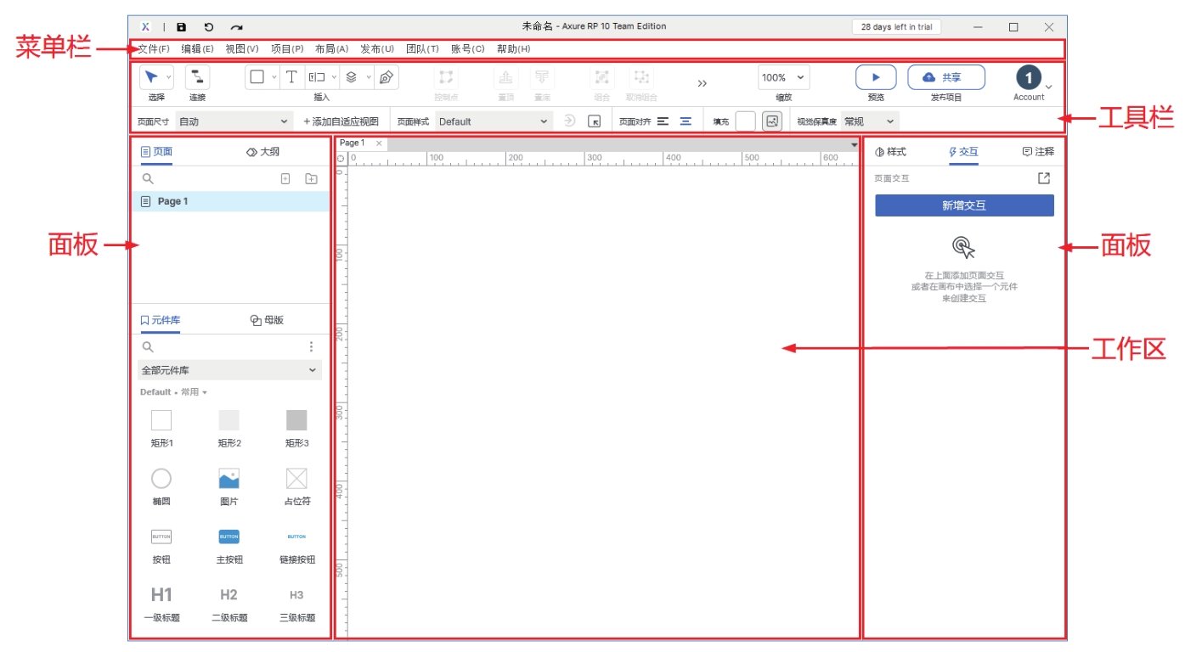Click the 共享 (Share) button
The height and width of the screenshot is (652, 1185).
[x=945, y=77]
